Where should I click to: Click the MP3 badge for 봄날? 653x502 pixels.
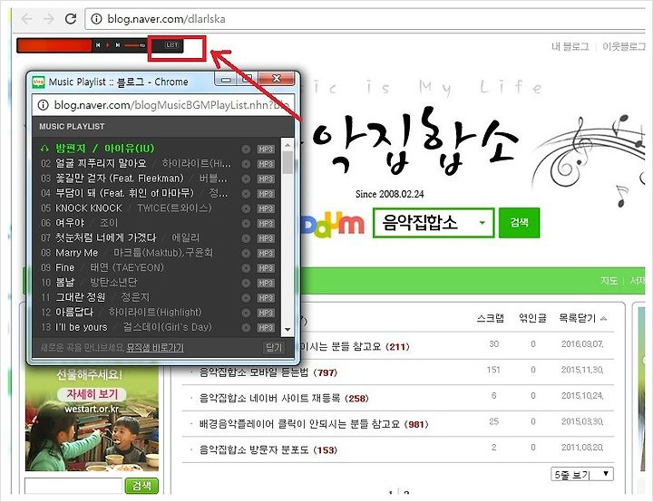[266, 283]
